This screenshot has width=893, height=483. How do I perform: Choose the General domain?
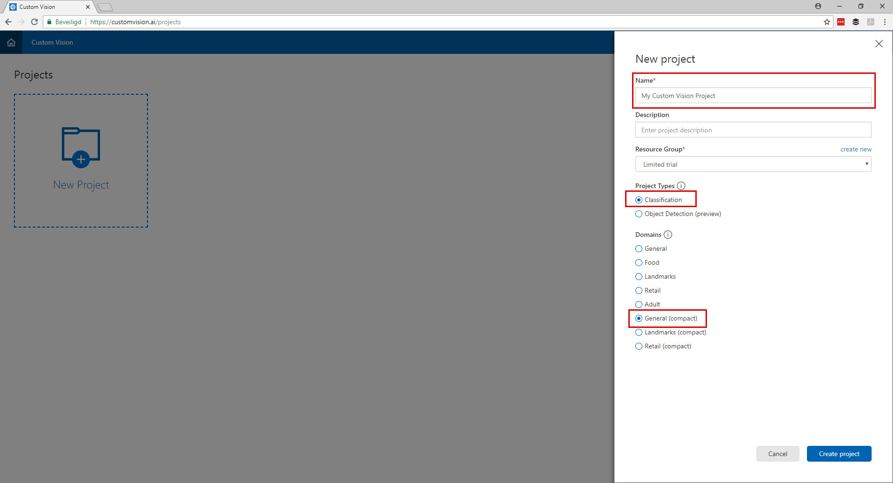pyautogui.click(x=639, y=248)
